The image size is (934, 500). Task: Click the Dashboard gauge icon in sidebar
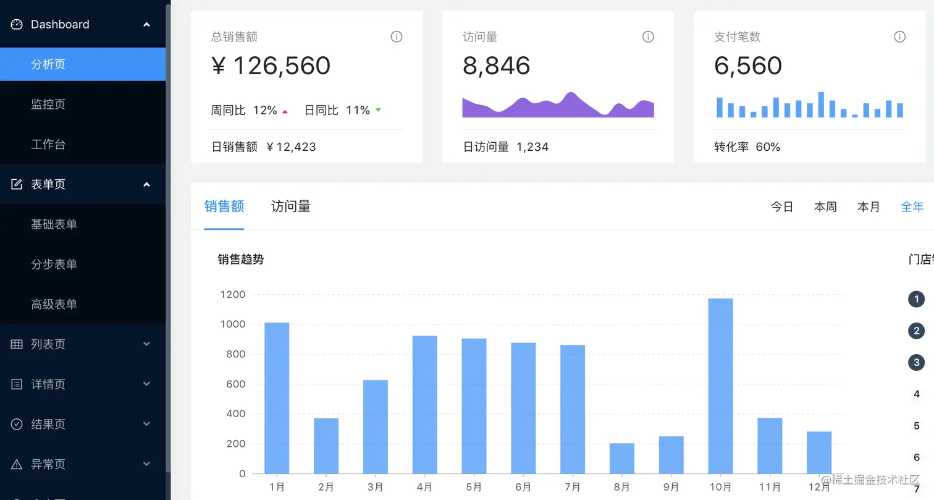(17, 24)
